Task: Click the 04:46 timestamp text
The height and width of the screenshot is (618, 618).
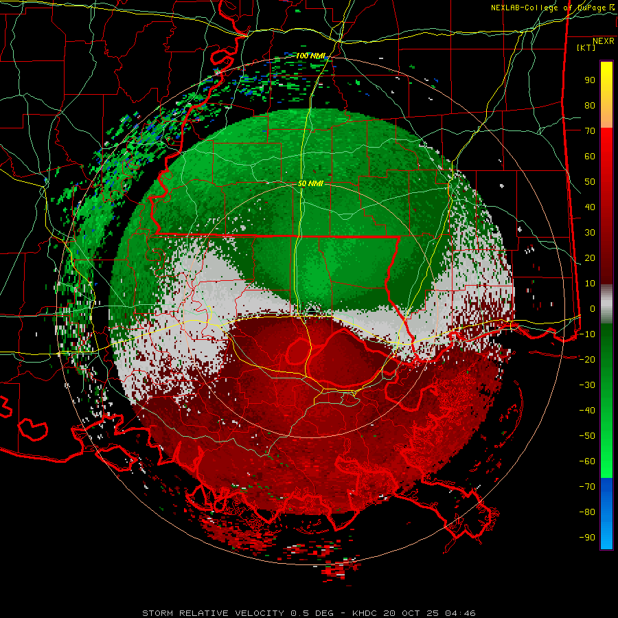Action: (x=460, y=613)
